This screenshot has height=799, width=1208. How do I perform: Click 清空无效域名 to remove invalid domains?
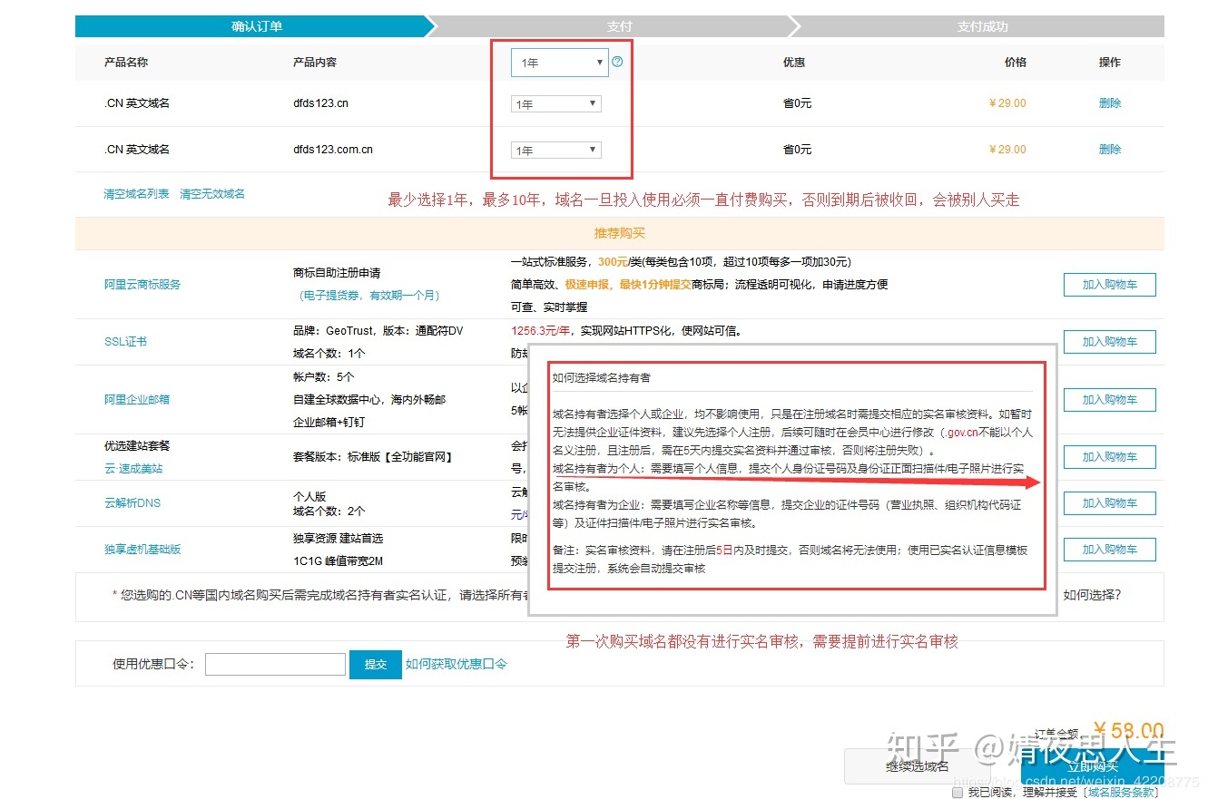click(211, 193)
